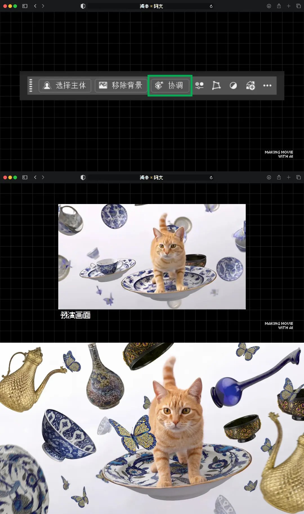Click the privacy shield icon in the upper browser window
Image resolution: width=304 pixels, height=514 pixels.
83,6
